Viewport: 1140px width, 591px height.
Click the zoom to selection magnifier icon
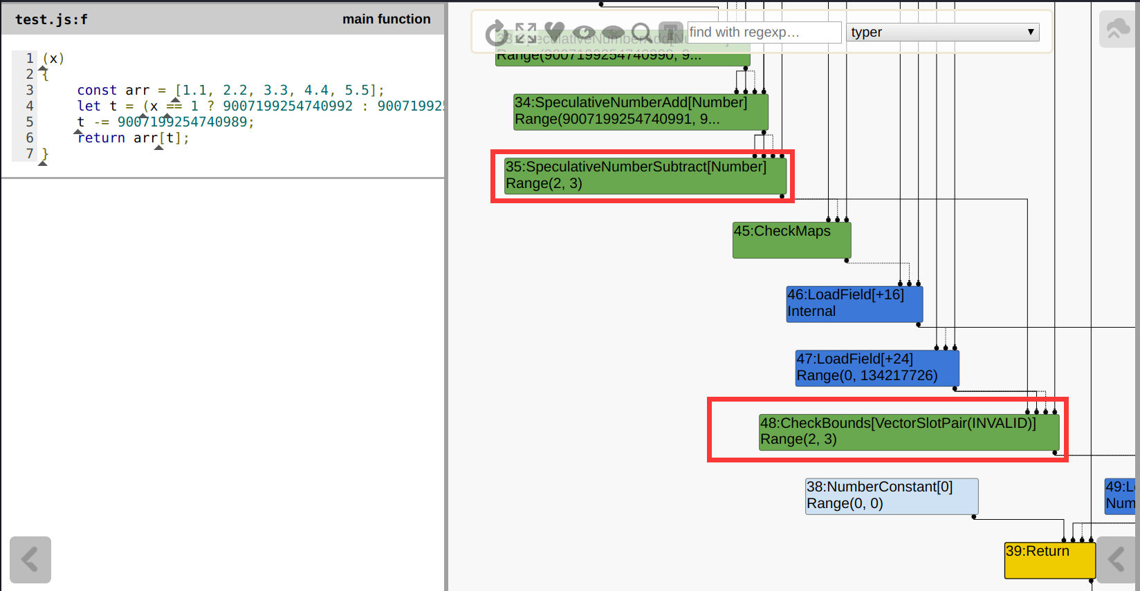click(x=641, y=32)
